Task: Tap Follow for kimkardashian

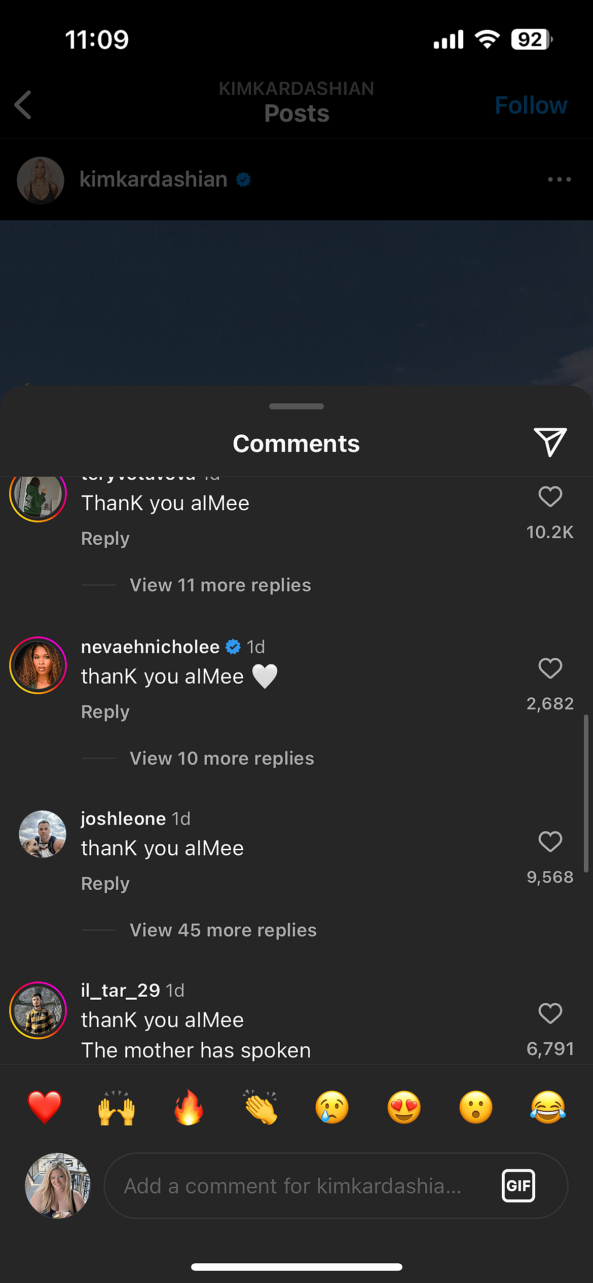Action: 531,105
